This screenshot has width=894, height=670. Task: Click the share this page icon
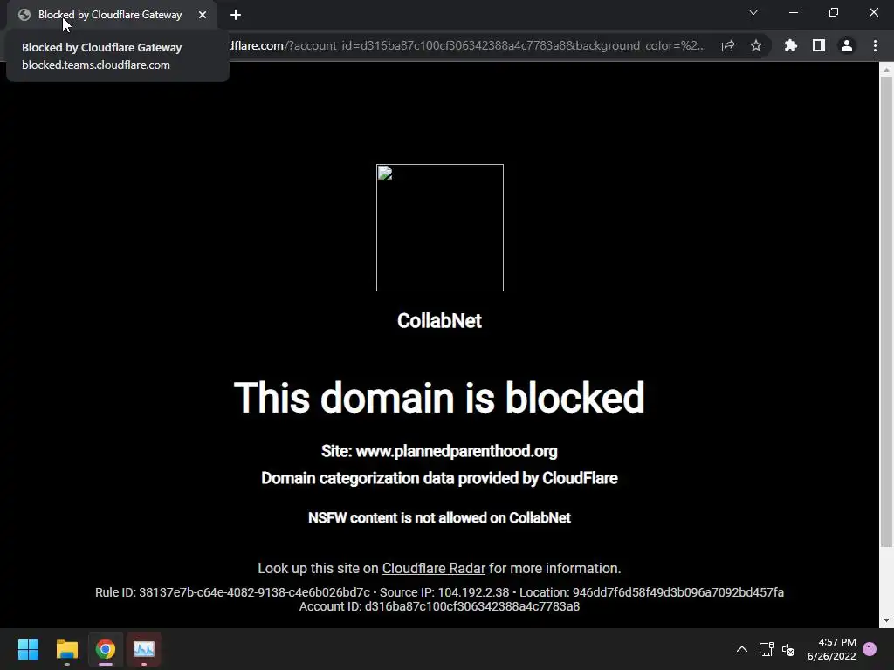(728, 46)
